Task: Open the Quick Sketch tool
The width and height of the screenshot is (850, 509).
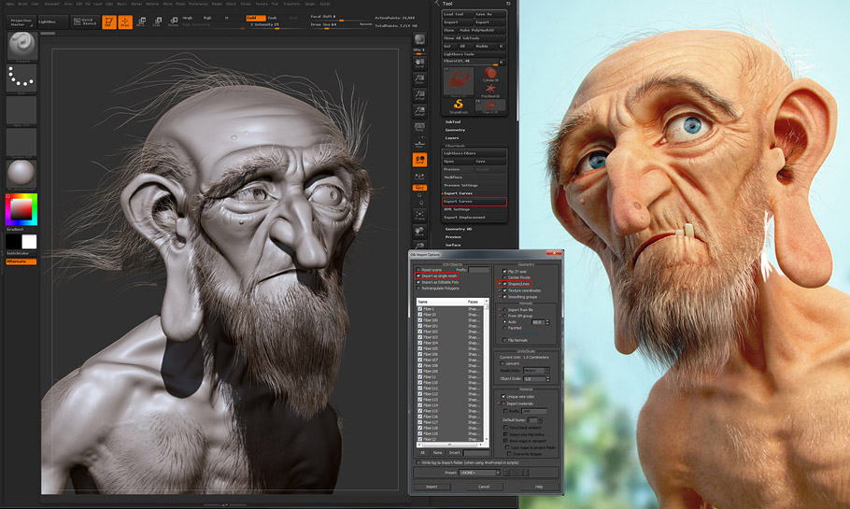Action: [80, 20]
